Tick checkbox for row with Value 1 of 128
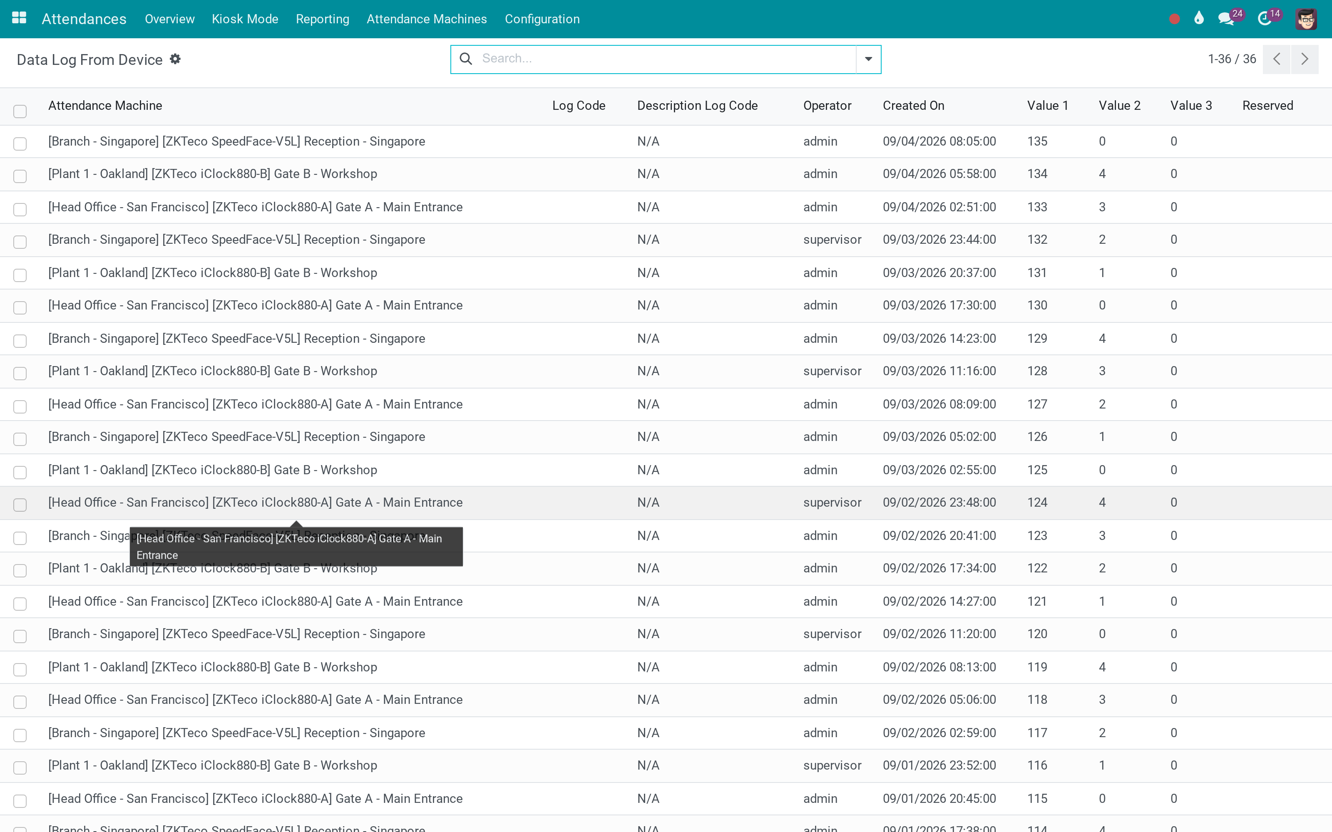The width and height of the screenshot is (1332, 832). point(20,374)
